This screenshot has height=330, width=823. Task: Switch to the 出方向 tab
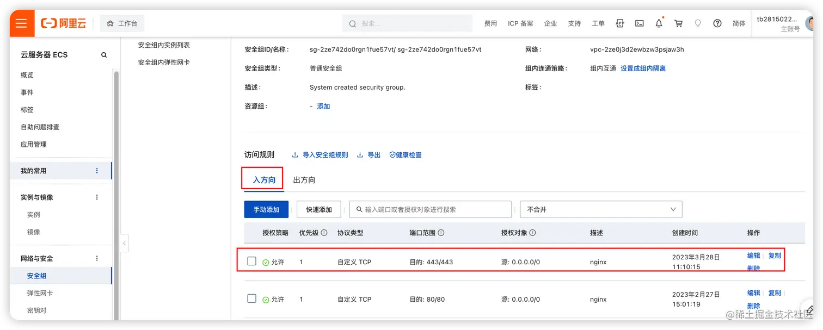(304, 180)
